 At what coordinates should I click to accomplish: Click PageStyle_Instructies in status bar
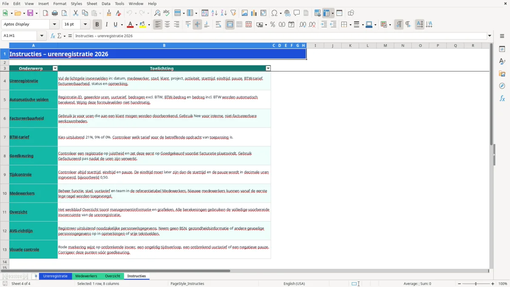[x=187, y=284]
